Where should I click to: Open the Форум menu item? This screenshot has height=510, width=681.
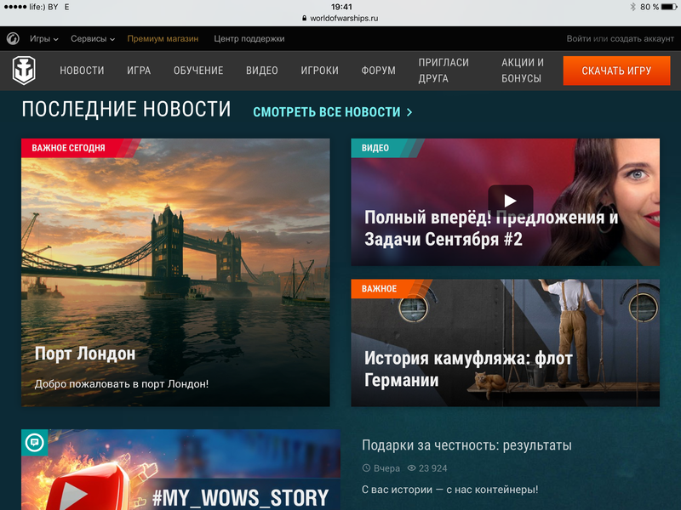pyautogui.click(x=378, y=71)
